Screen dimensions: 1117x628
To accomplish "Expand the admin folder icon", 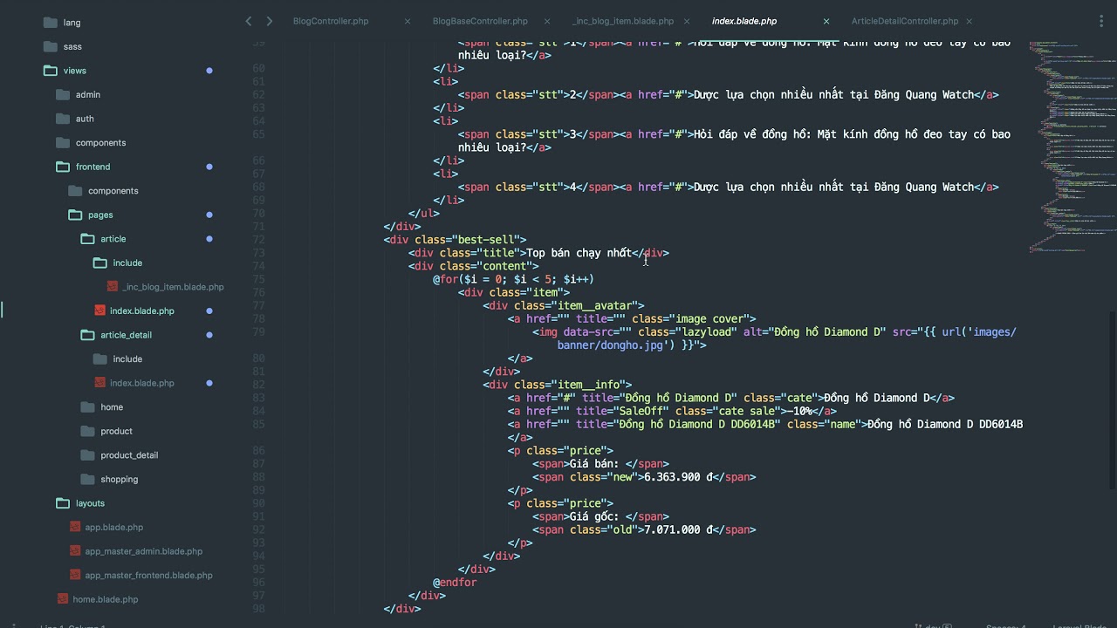I will (x=62, y=94).
